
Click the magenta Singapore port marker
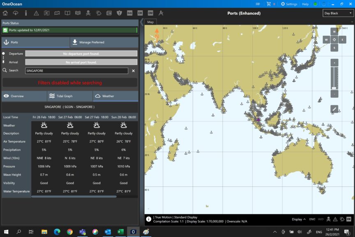[258, 119]
